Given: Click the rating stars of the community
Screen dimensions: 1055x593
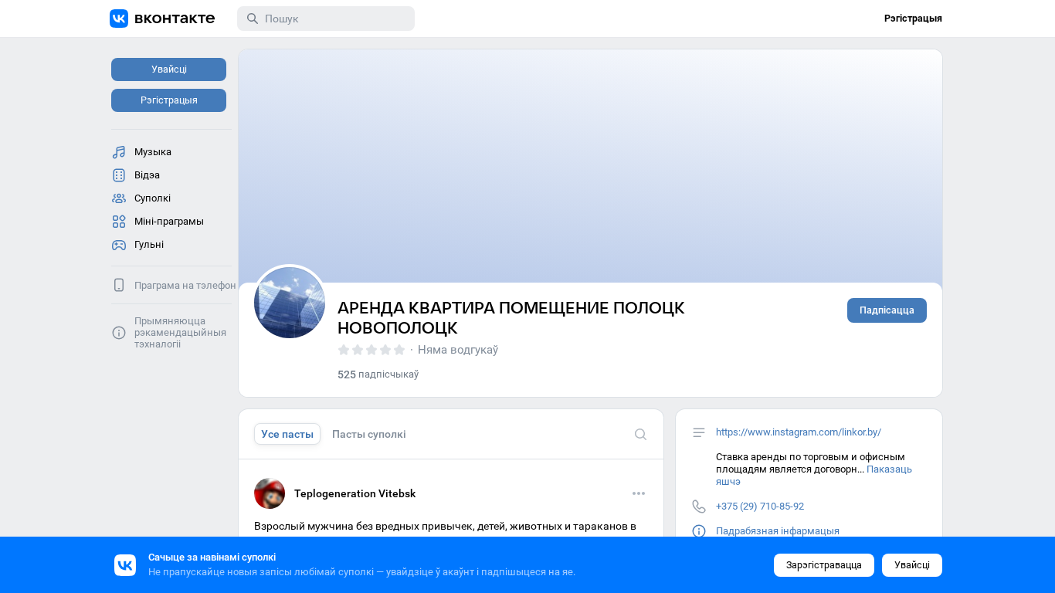Looking at the screenshot, I should (371, 350).
